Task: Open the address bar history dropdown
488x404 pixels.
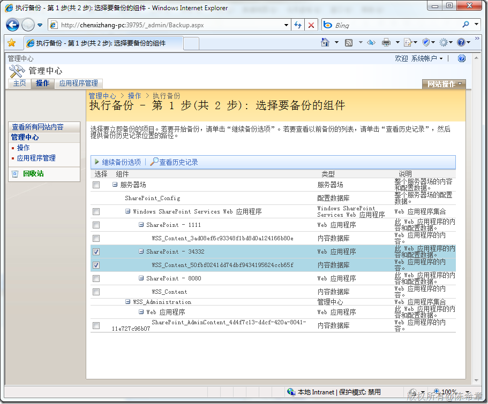Action: click(x=287, y=25)
